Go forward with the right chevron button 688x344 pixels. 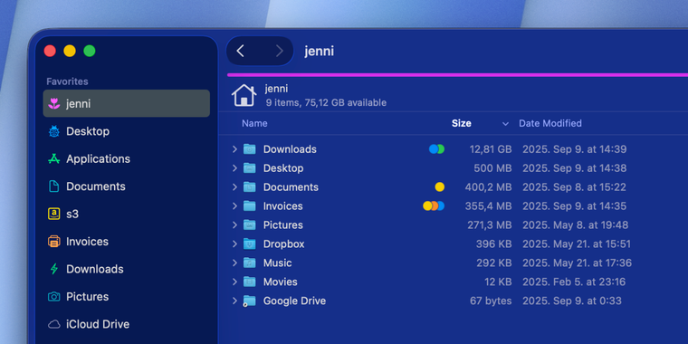point(279,52)
